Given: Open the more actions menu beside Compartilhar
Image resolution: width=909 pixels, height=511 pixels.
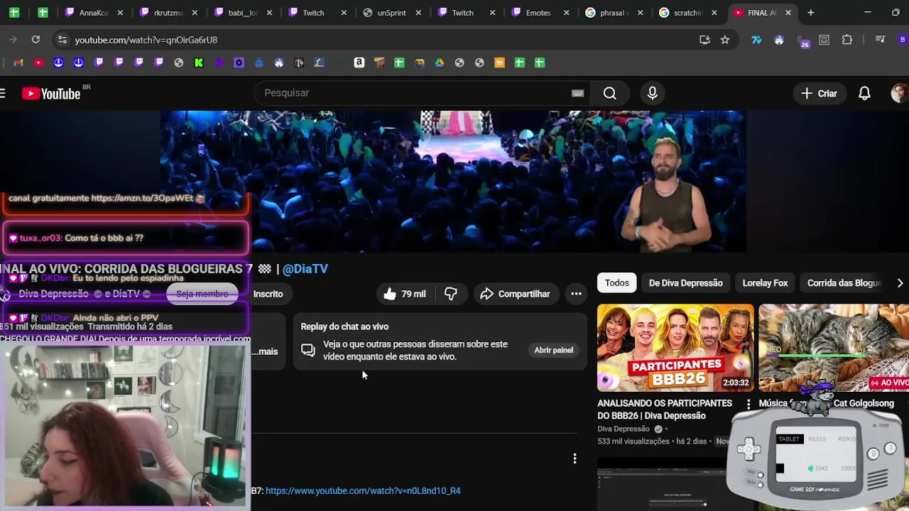Looking at the screenshot, I should pos(576,294).
